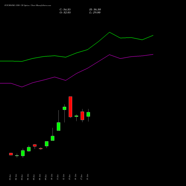Image resolution: width=186 pixels, height=186 pixels.
Task: Select the 03 Jun date label
Action: (22, 177)
